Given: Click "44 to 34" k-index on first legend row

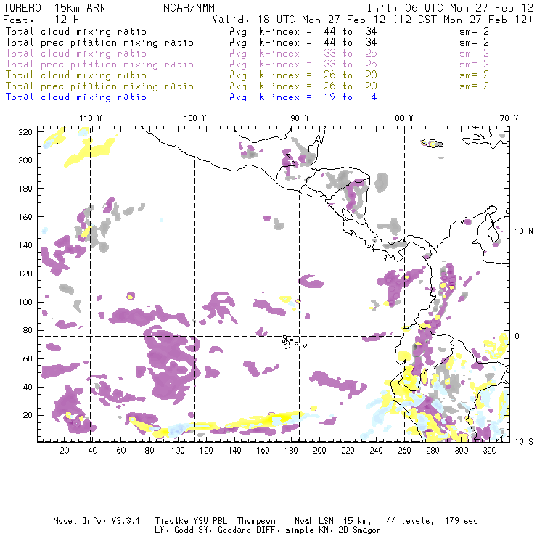Looking at the screenshot, I should tap(351, 31).
